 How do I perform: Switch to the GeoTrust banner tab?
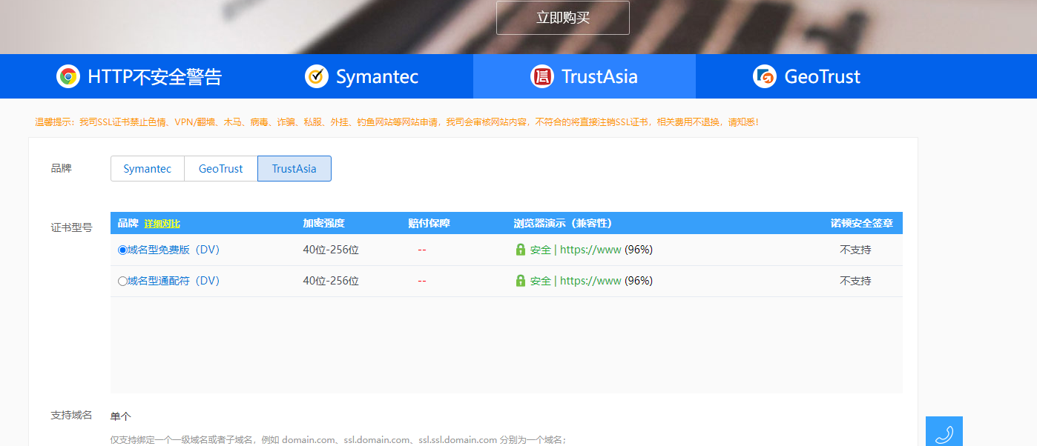(807, 76)
